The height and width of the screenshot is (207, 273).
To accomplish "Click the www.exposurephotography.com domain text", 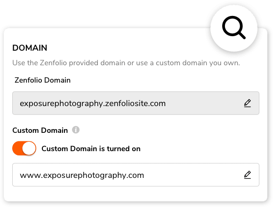I will pos(82,175).
